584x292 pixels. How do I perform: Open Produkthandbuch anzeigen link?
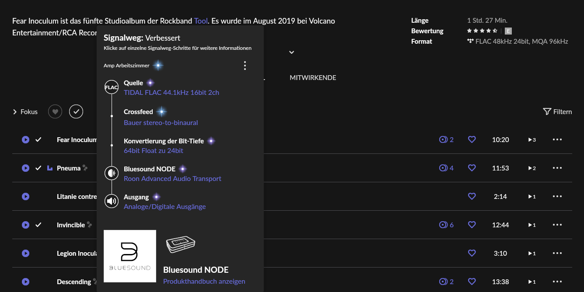click(204, 282)
